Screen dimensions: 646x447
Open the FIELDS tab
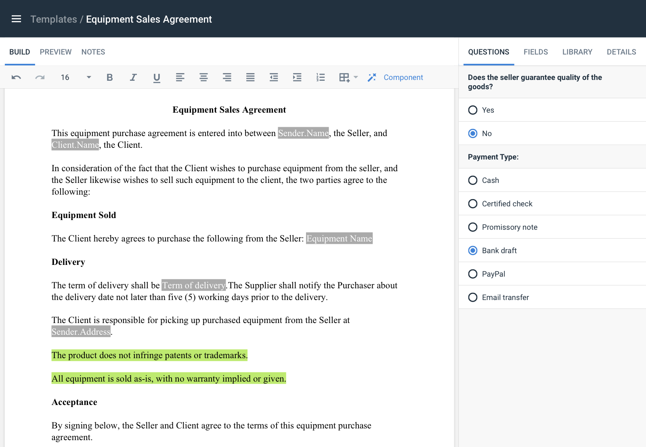tap(536, 52)
